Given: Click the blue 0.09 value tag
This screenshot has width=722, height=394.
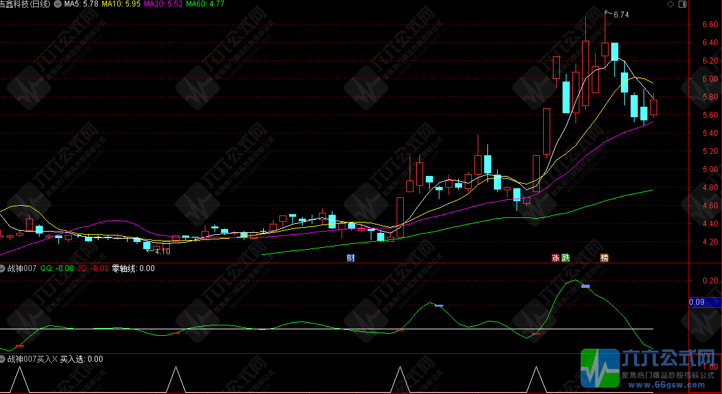Looking at the screenshot, I should [x=704, y=302].
